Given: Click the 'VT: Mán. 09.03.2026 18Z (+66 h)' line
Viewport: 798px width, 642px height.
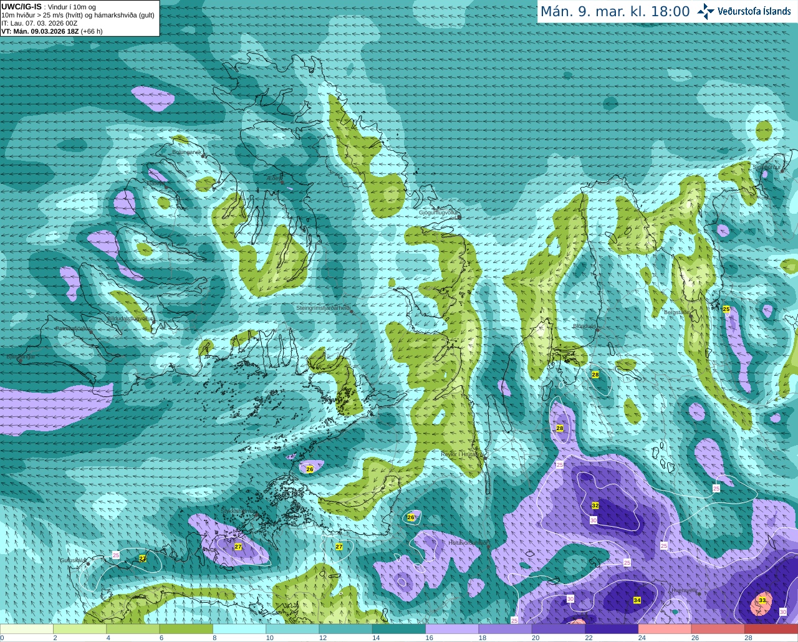Looking at the screenshot, I should [x=52, y=31].
